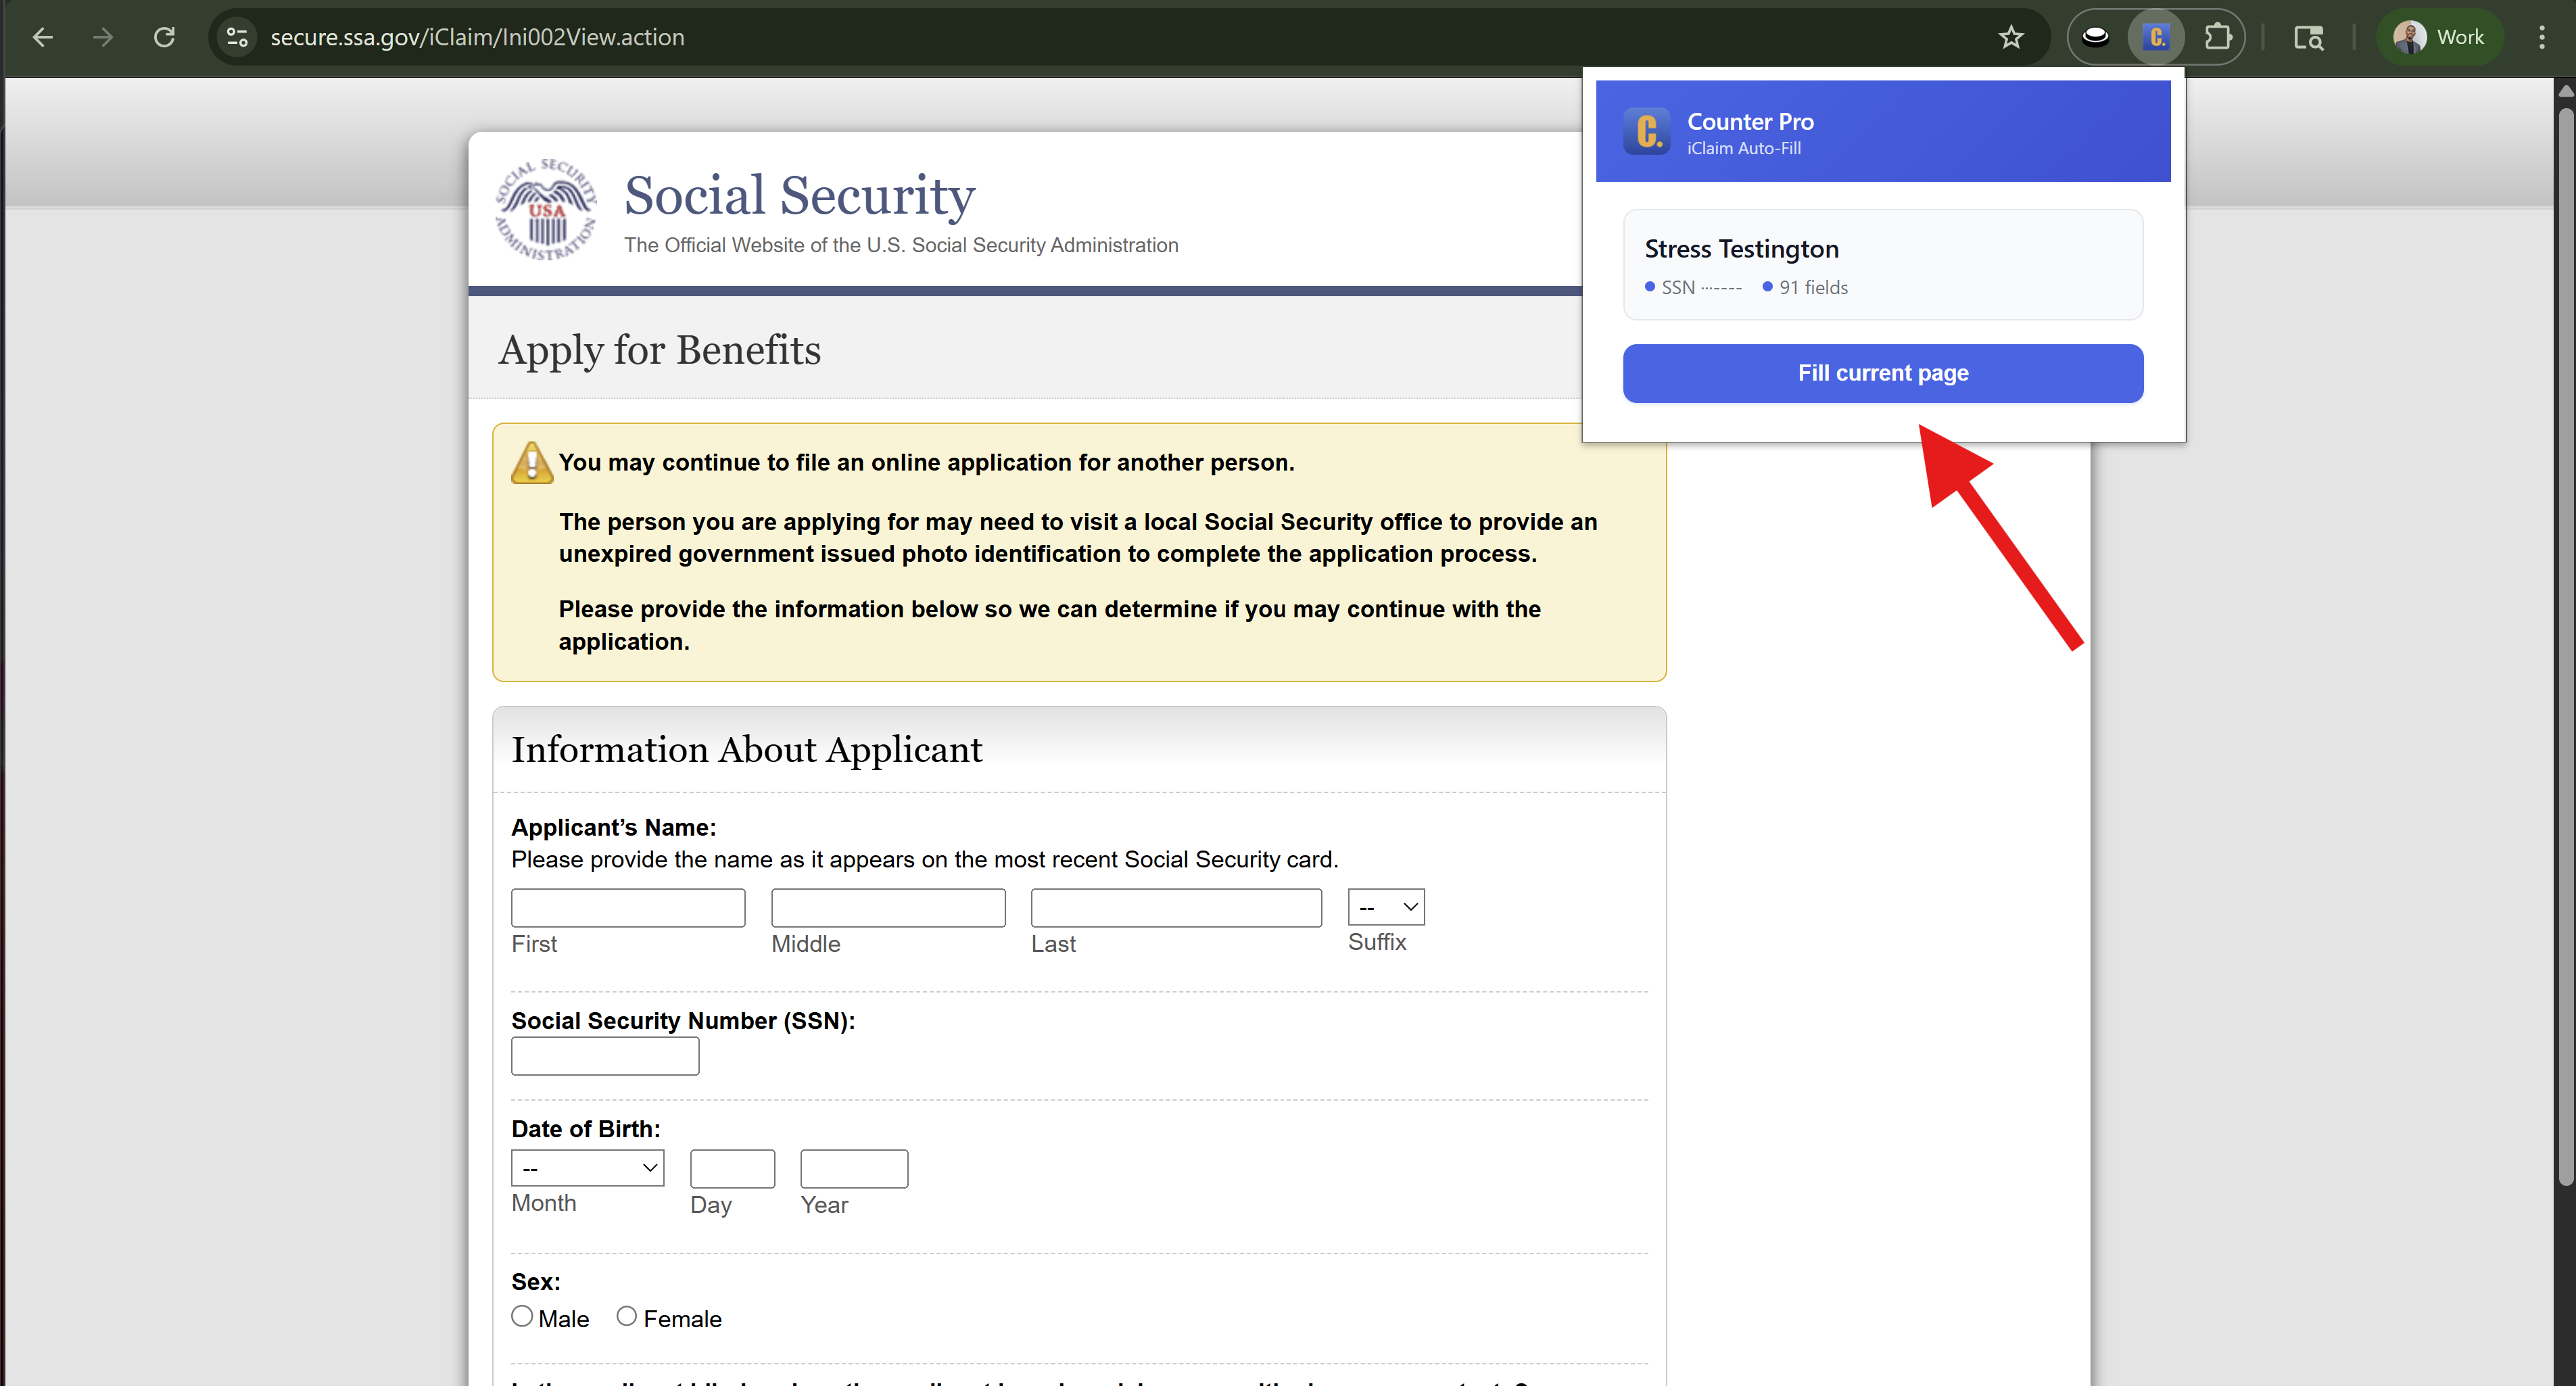Image resolution: width=2576 pixels, height=1386 pixels.
Task: Navigate back with the back arrow
Action: tap(42, 37)
